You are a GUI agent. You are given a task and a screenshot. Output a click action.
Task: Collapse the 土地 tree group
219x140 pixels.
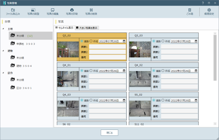click(x=3, y=29)
